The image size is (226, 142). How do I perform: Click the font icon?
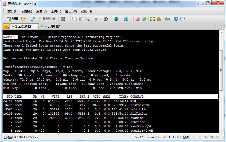click(126, 19)
